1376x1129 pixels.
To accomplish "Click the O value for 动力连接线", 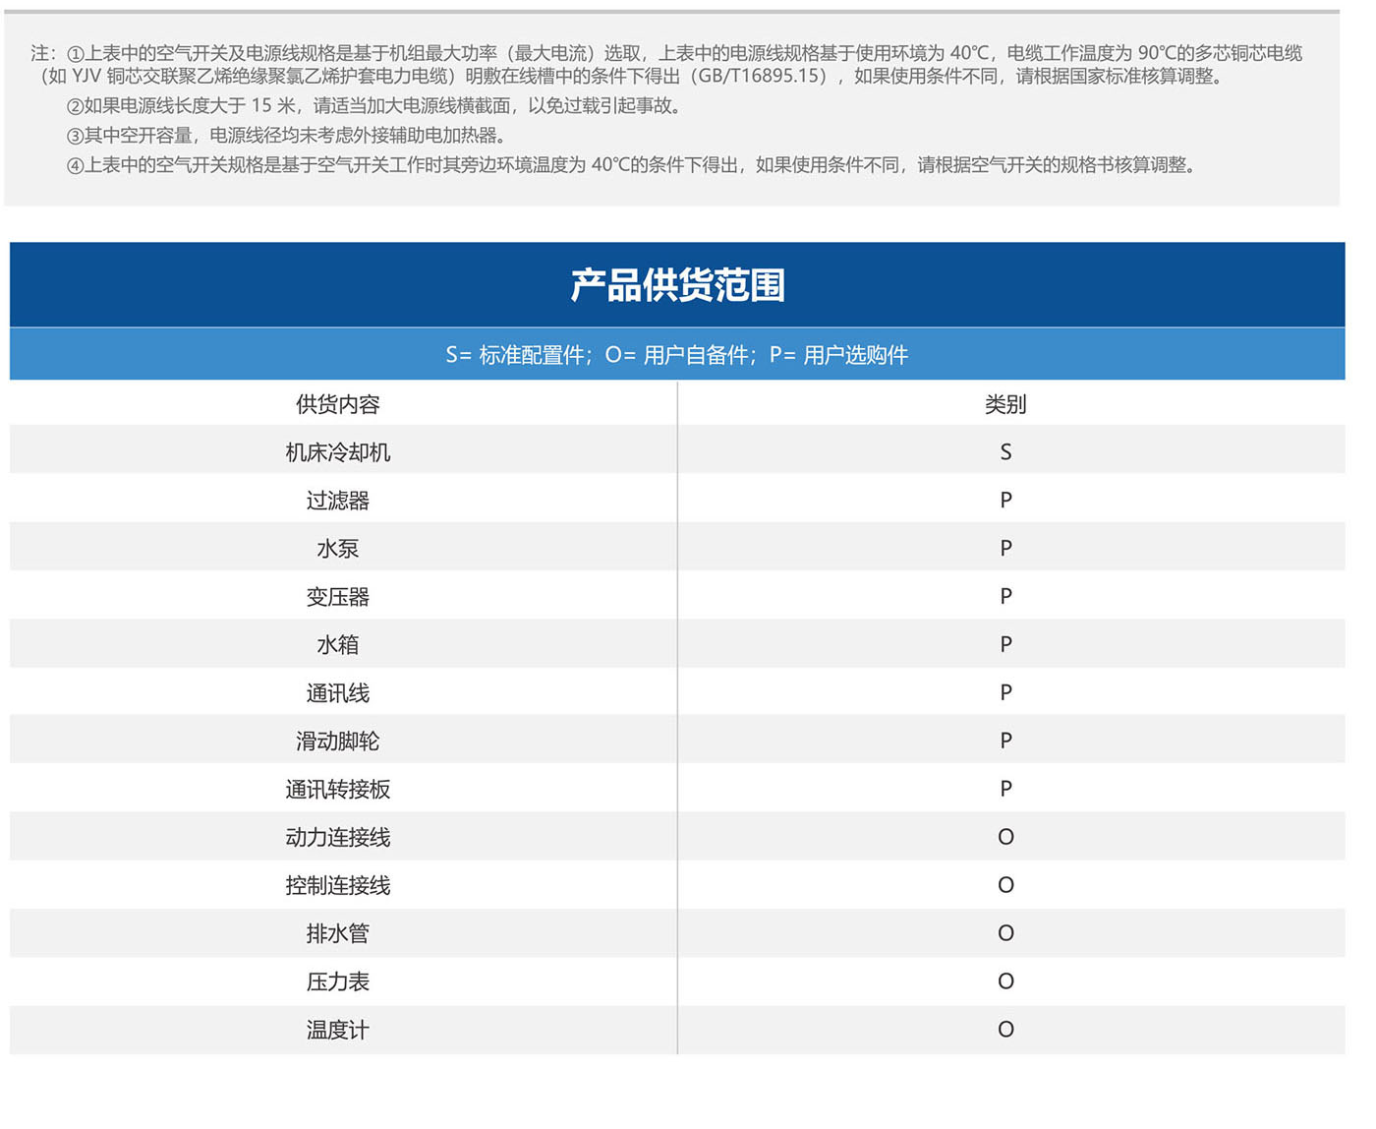I will coord(1005,837).
